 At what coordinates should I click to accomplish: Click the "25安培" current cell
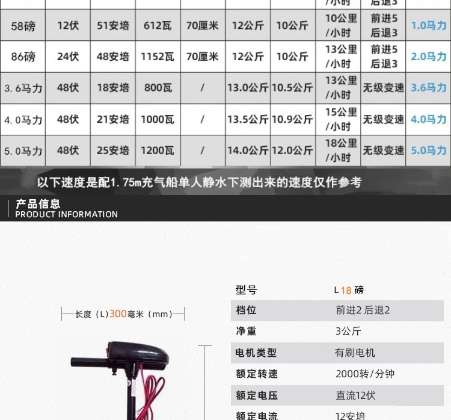click(112, 150)
